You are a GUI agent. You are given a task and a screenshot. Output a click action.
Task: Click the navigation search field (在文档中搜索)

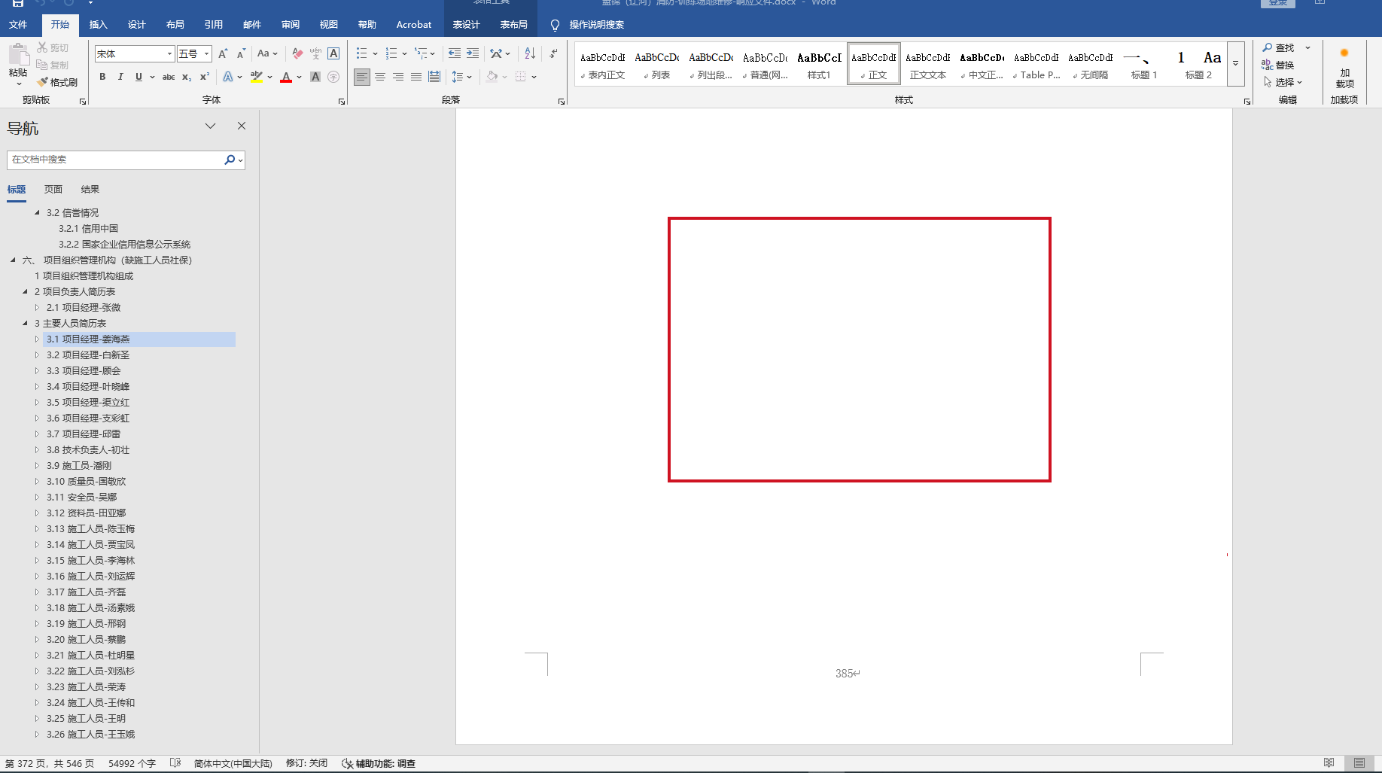(x=116, y=160)
